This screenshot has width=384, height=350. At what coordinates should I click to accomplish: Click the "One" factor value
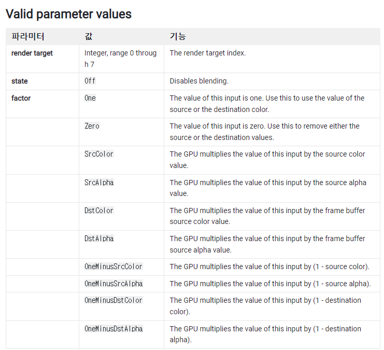(90, 98)
